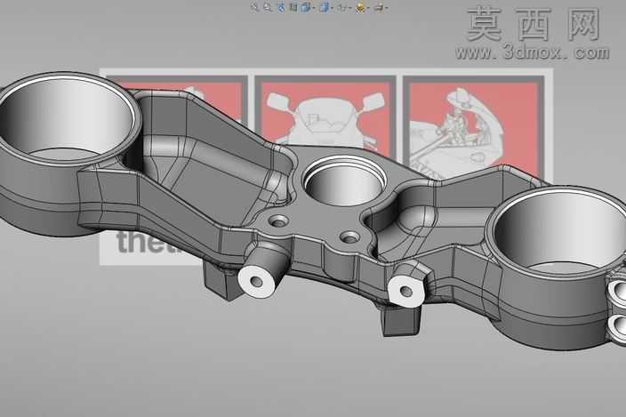Image resolution: width=626 pixels, height=417 pixels.
Task: Open the Hide/Show Items dropdown arrow
Action: pos(350,8)
